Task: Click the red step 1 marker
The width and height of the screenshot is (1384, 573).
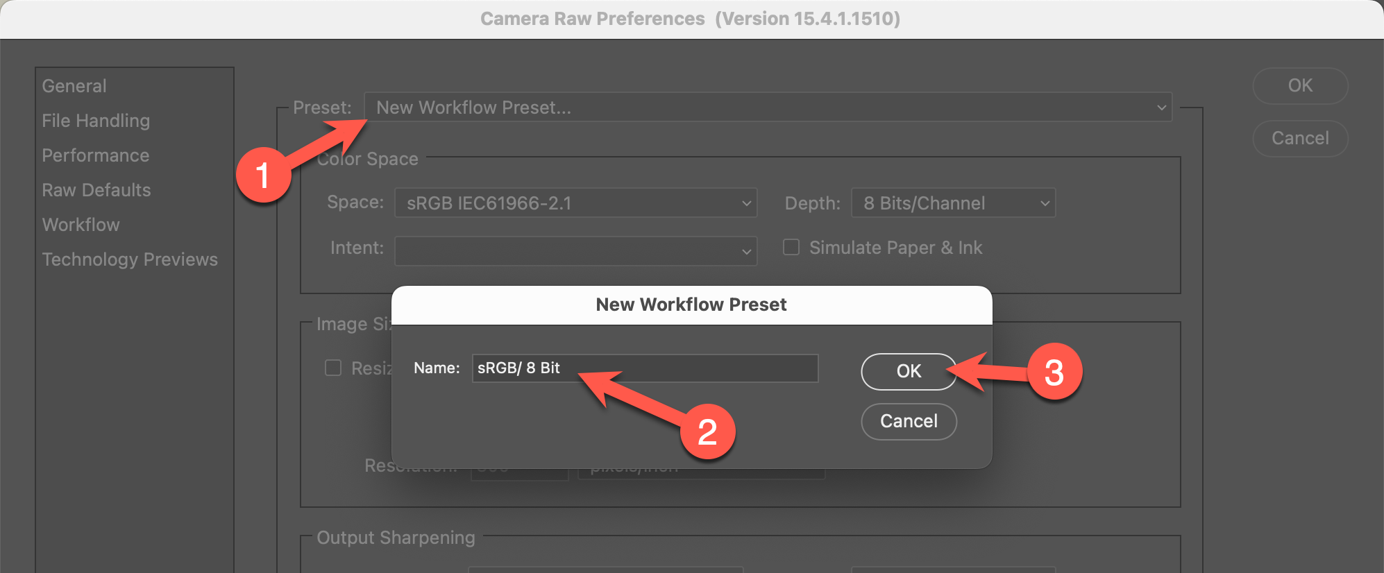Action: pos(263,175)
